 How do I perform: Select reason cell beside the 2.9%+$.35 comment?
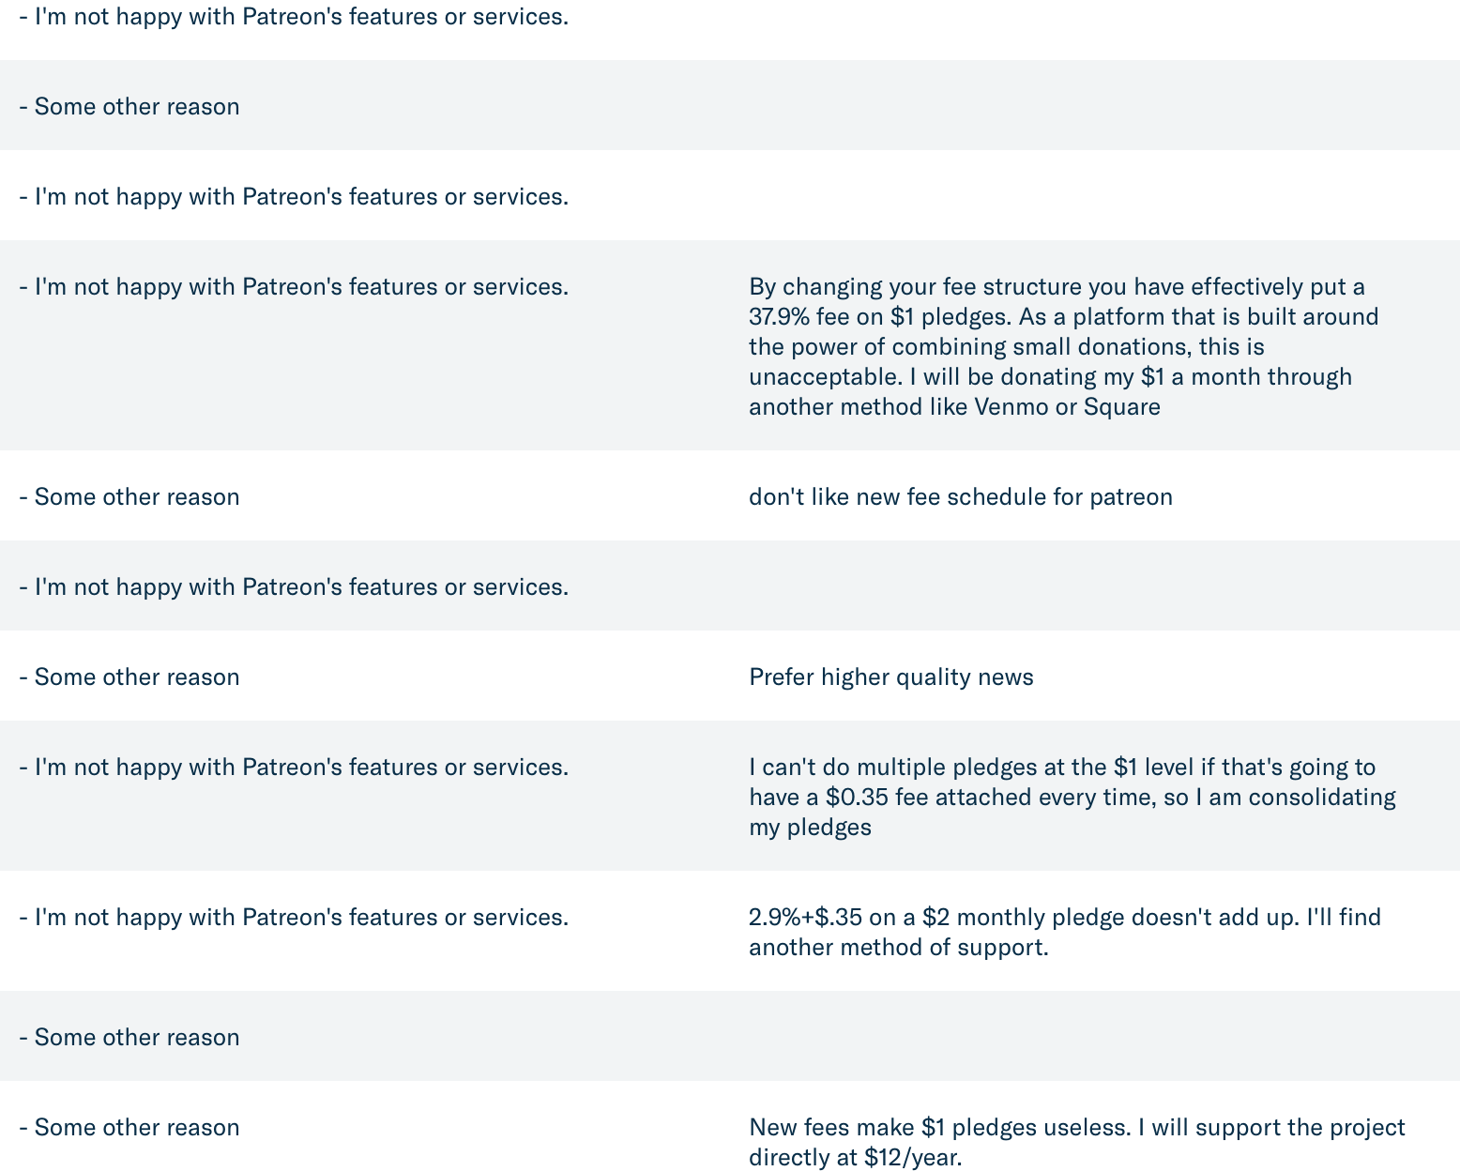tap(294, 917)
